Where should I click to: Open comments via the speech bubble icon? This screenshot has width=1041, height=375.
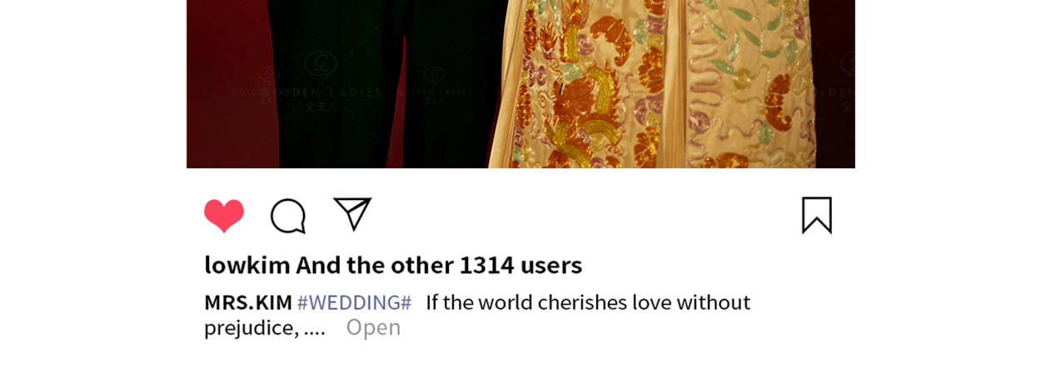coord(288,216)
